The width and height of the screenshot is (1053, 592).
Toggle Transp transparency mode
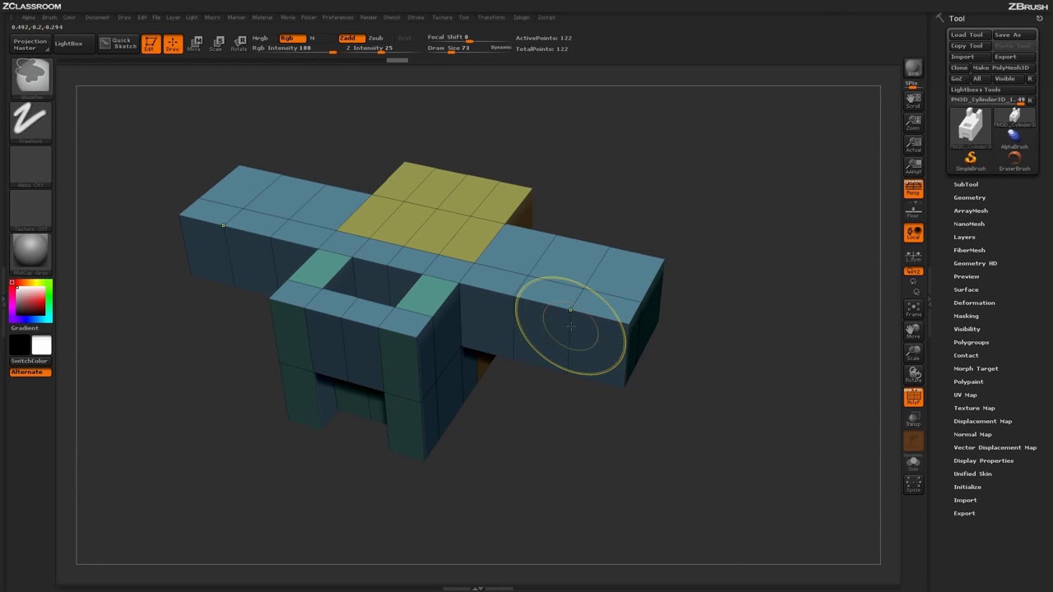tap(913, 419)
